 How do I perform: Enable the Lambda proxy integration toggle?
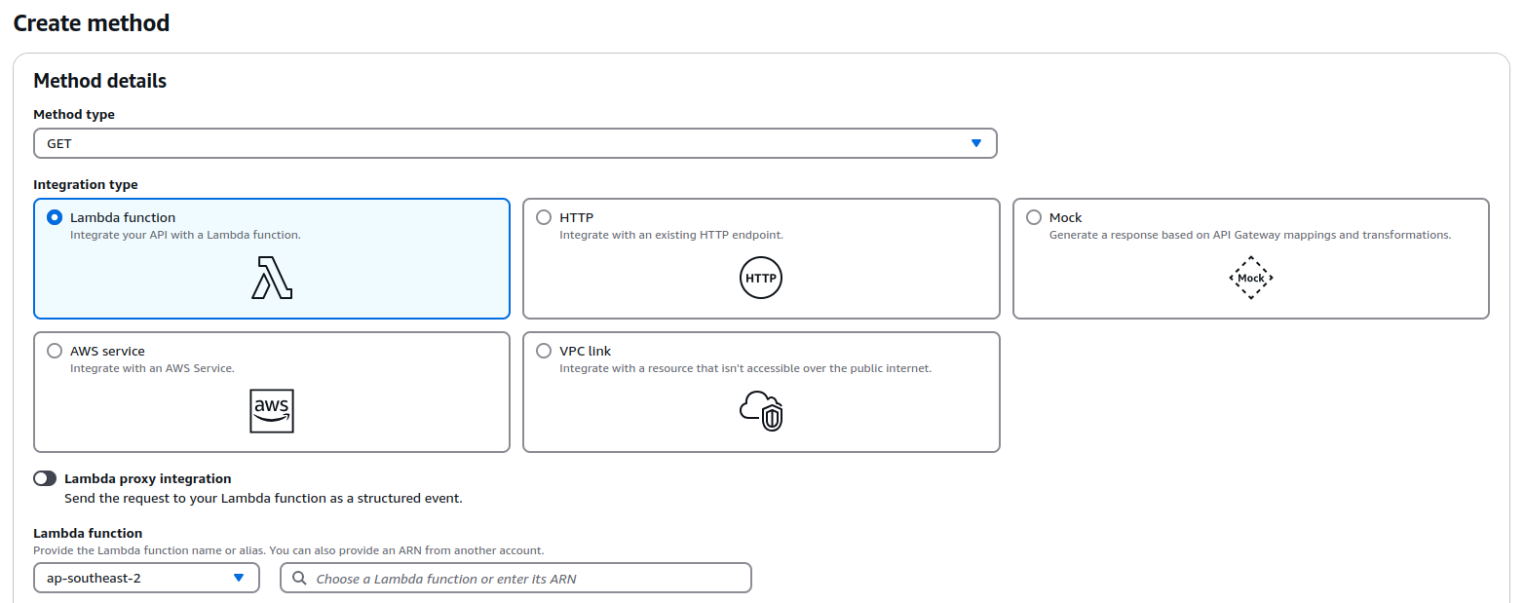coord(45,478)
